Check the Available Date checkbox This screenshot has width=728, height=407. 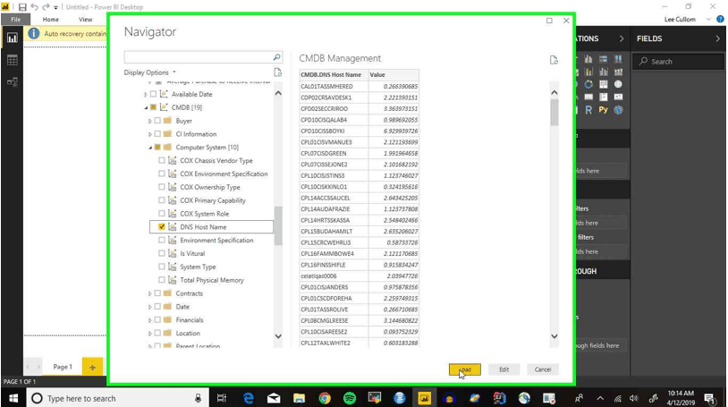coord(153,94)
